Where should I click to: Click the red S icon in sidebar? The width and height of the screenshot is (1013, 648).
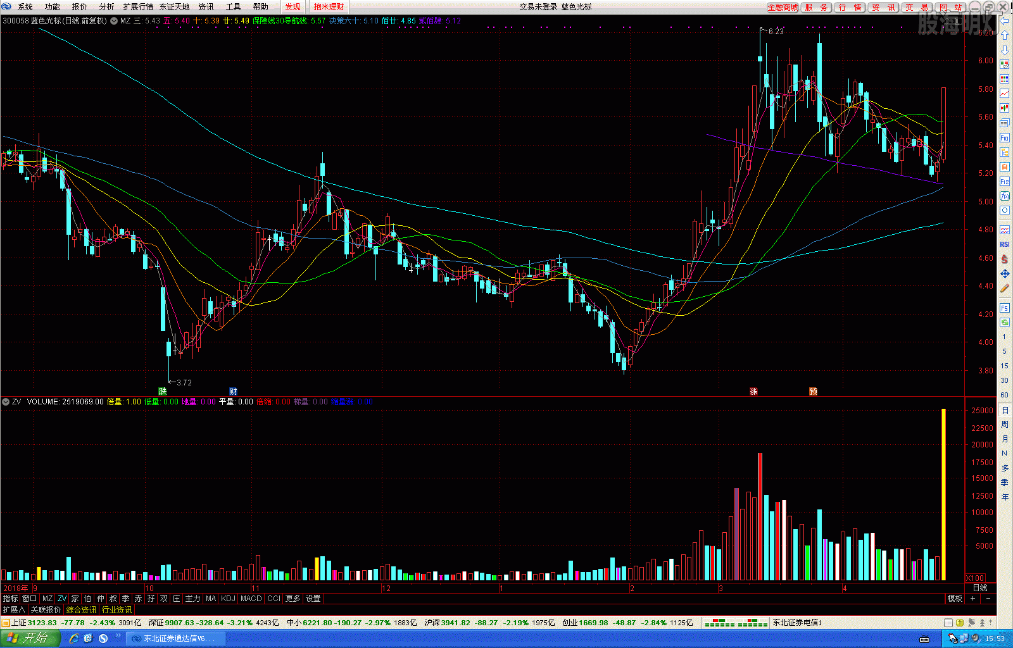point(1005,259)
